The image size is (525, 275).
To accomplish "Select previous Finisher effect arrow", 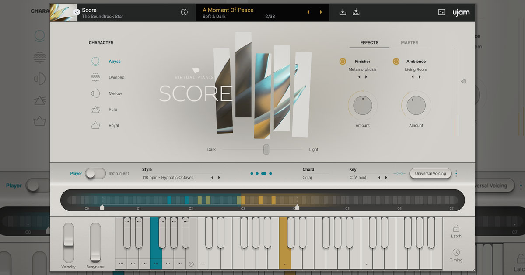I will coord(359,77).
